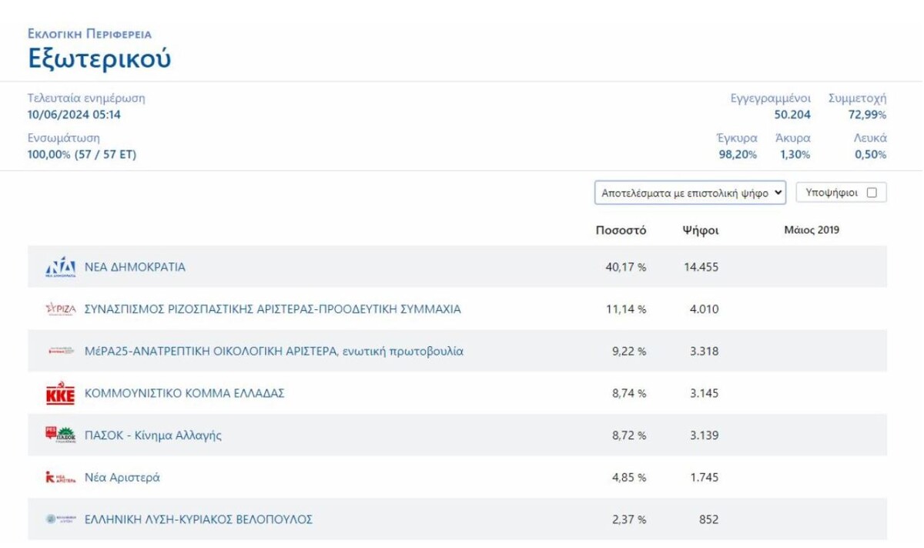Click the KKE hammer and sickle logo
Screen dimensions: 924x548
(x=61, y=393)
